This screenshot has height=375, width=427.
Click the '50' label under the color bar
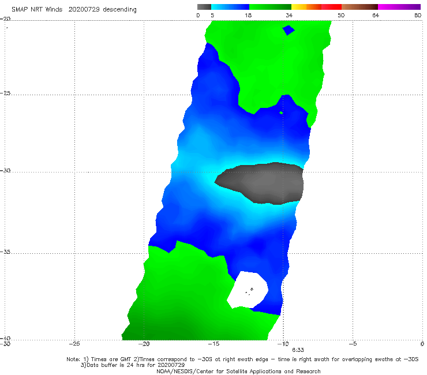click(x=341, y=16)
